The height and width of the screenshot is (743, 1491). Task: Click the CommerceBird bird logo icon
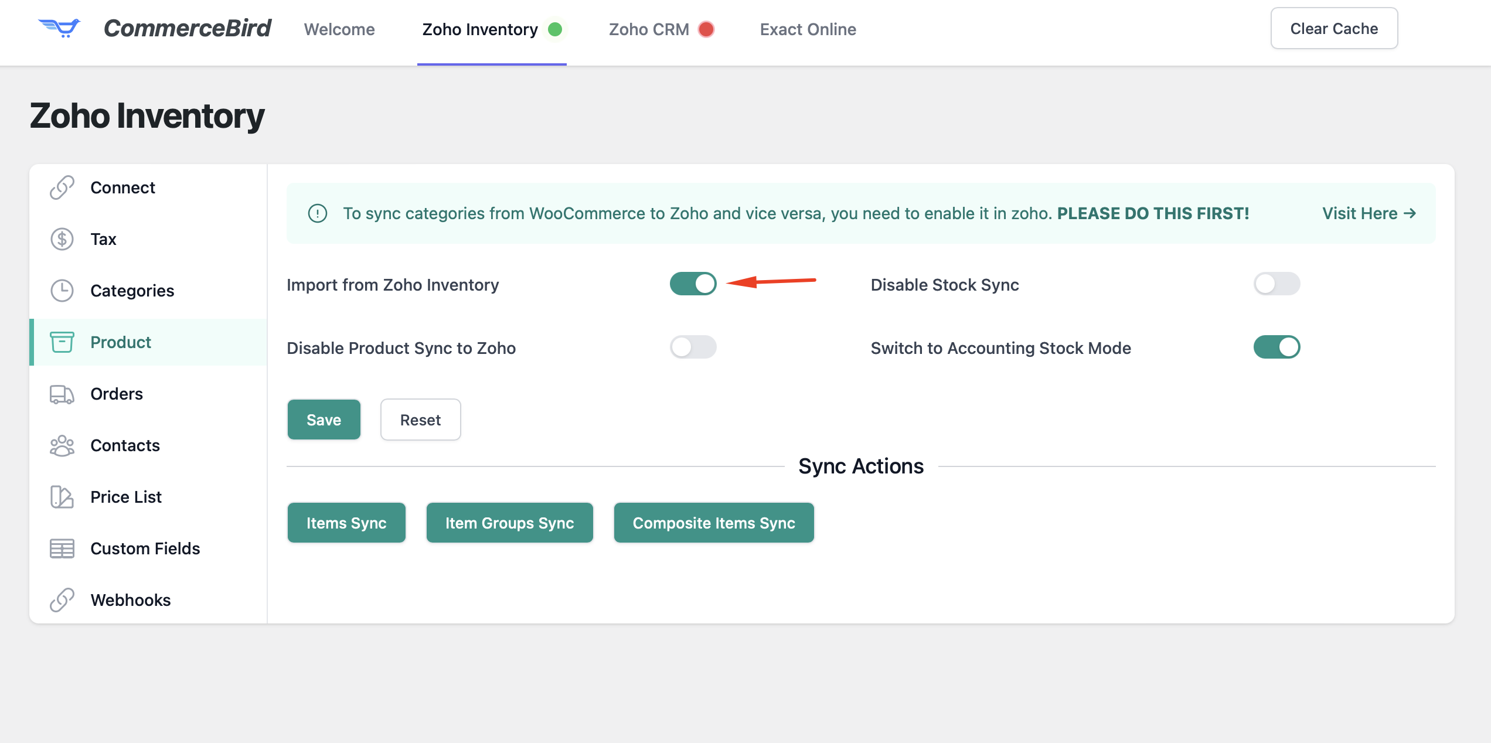pos(59,28)
